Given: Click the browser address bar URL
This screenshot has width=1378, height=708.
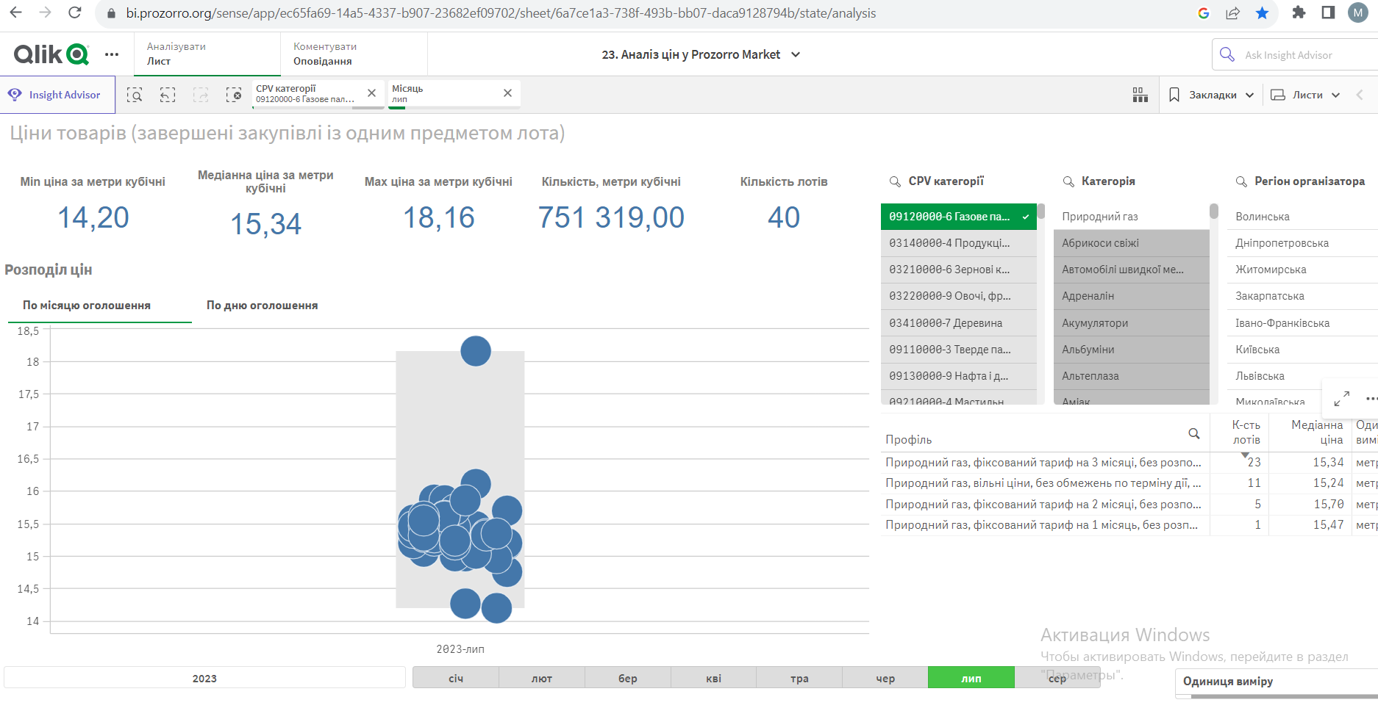Looking at the screenshot, I should (501, 13).
